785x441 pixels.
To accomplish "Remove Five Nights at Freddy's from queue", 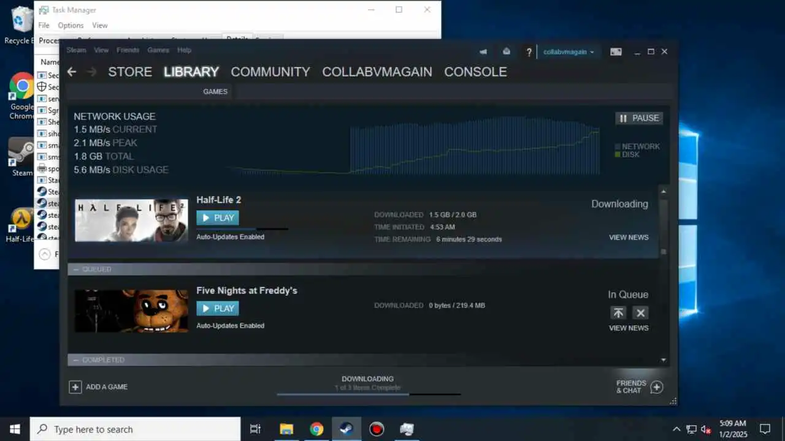I will tap(640, 313).
